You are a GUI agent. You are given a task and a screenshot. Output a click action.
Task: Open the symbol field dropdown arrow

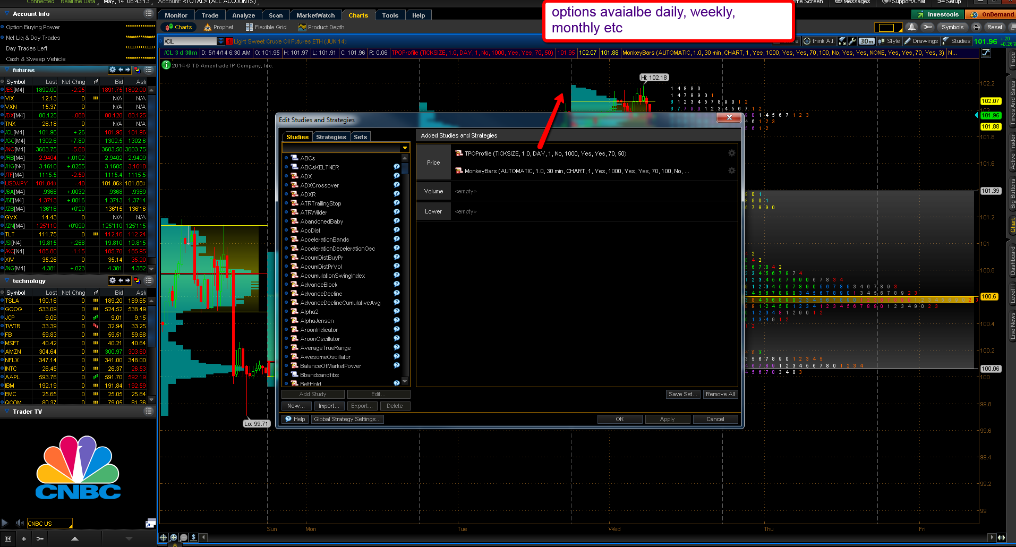[x=220, y=41]
